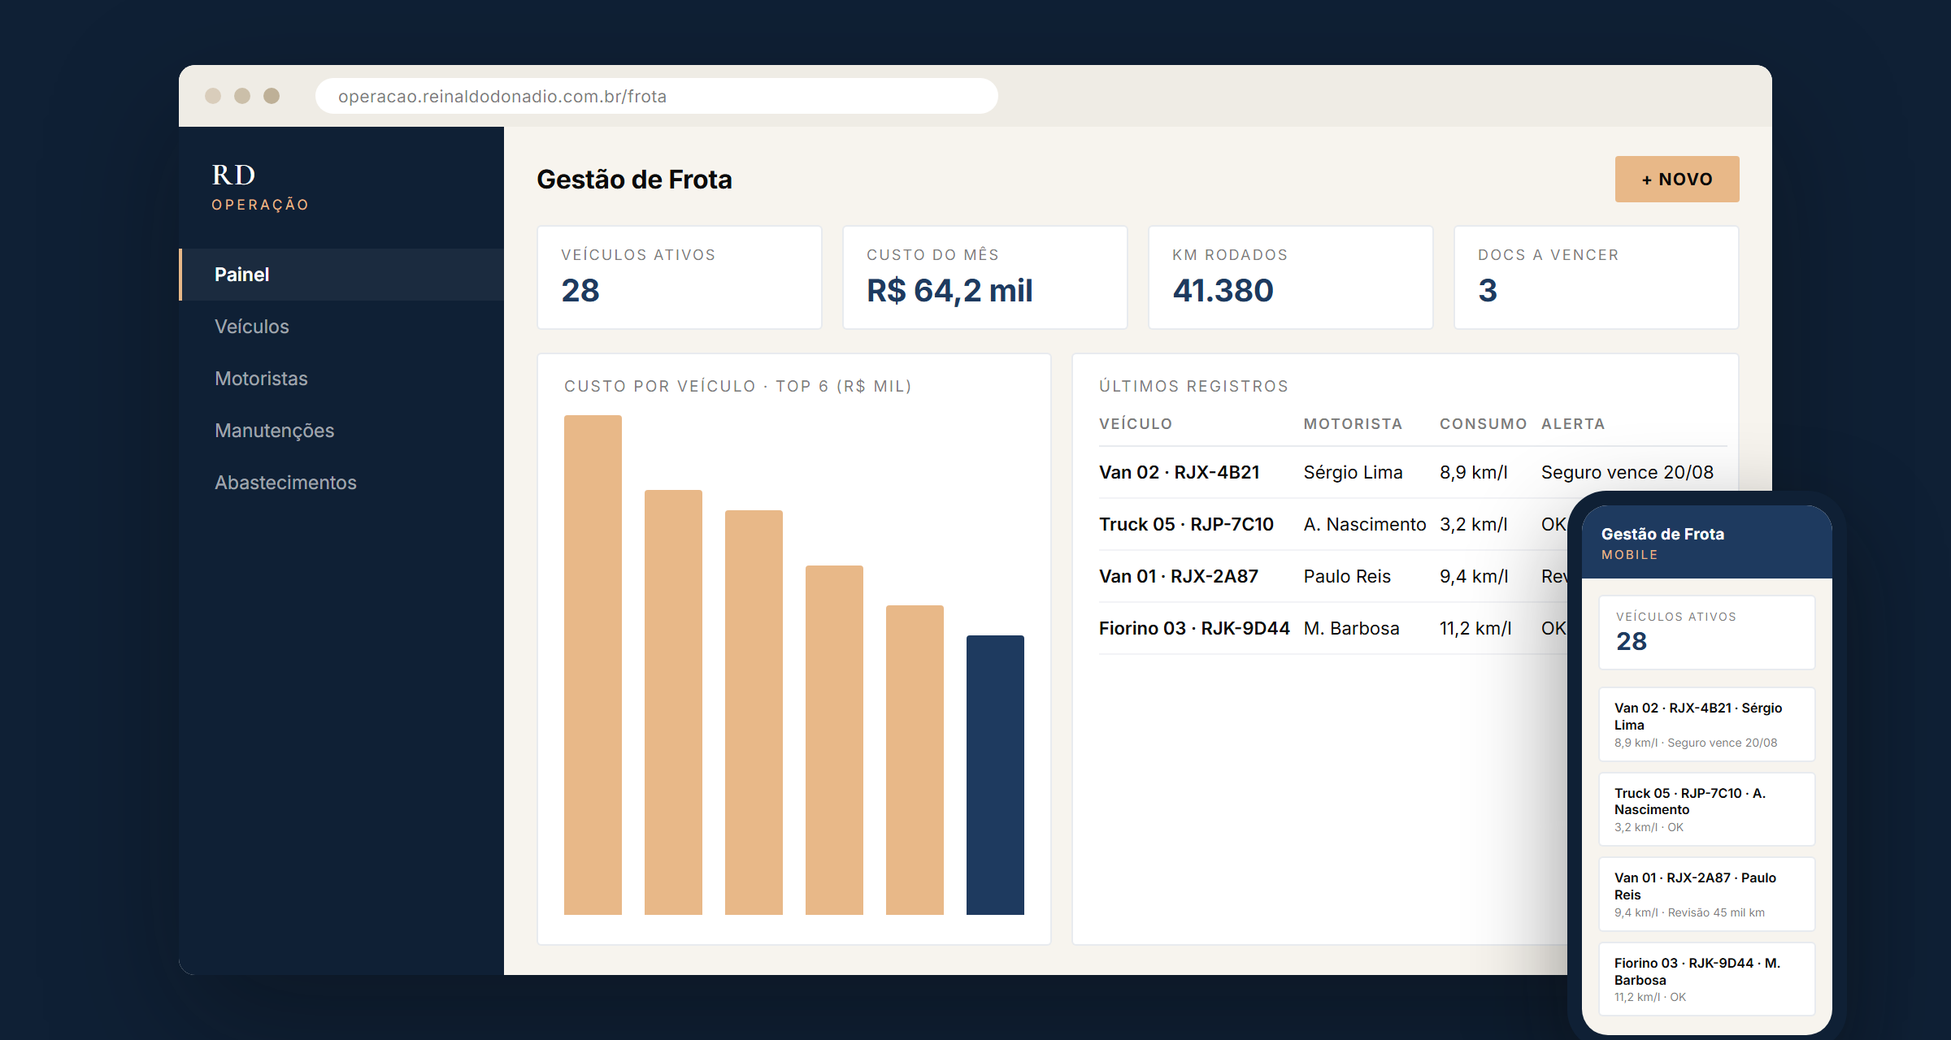Select Manutenções in the sidebar
The width and height of the screenshot is (1951, 1040).
[341, 431]
